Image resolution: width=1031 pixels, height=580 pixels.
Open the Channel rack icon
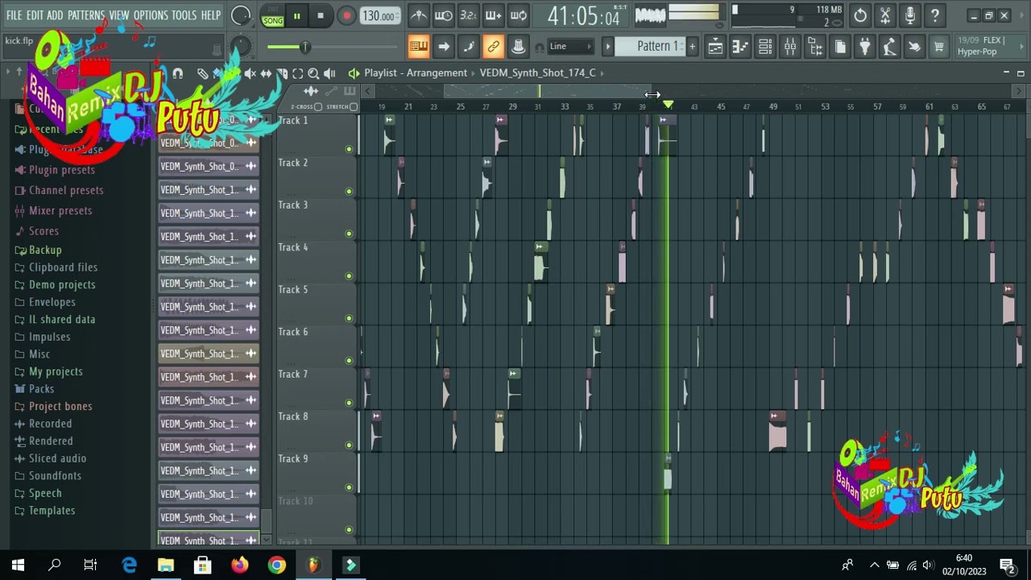[x=765, y=47]
